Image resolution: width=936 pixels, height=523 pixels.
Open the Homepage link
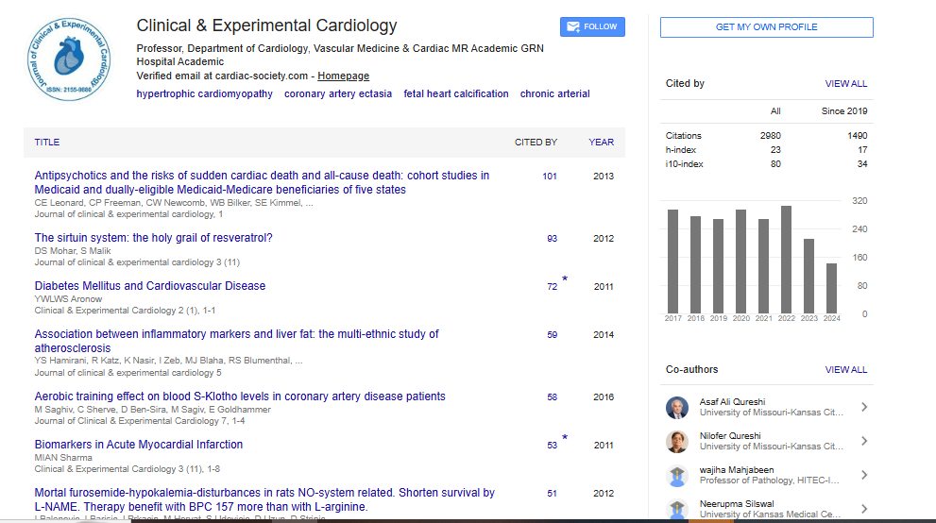coord(343,76)
